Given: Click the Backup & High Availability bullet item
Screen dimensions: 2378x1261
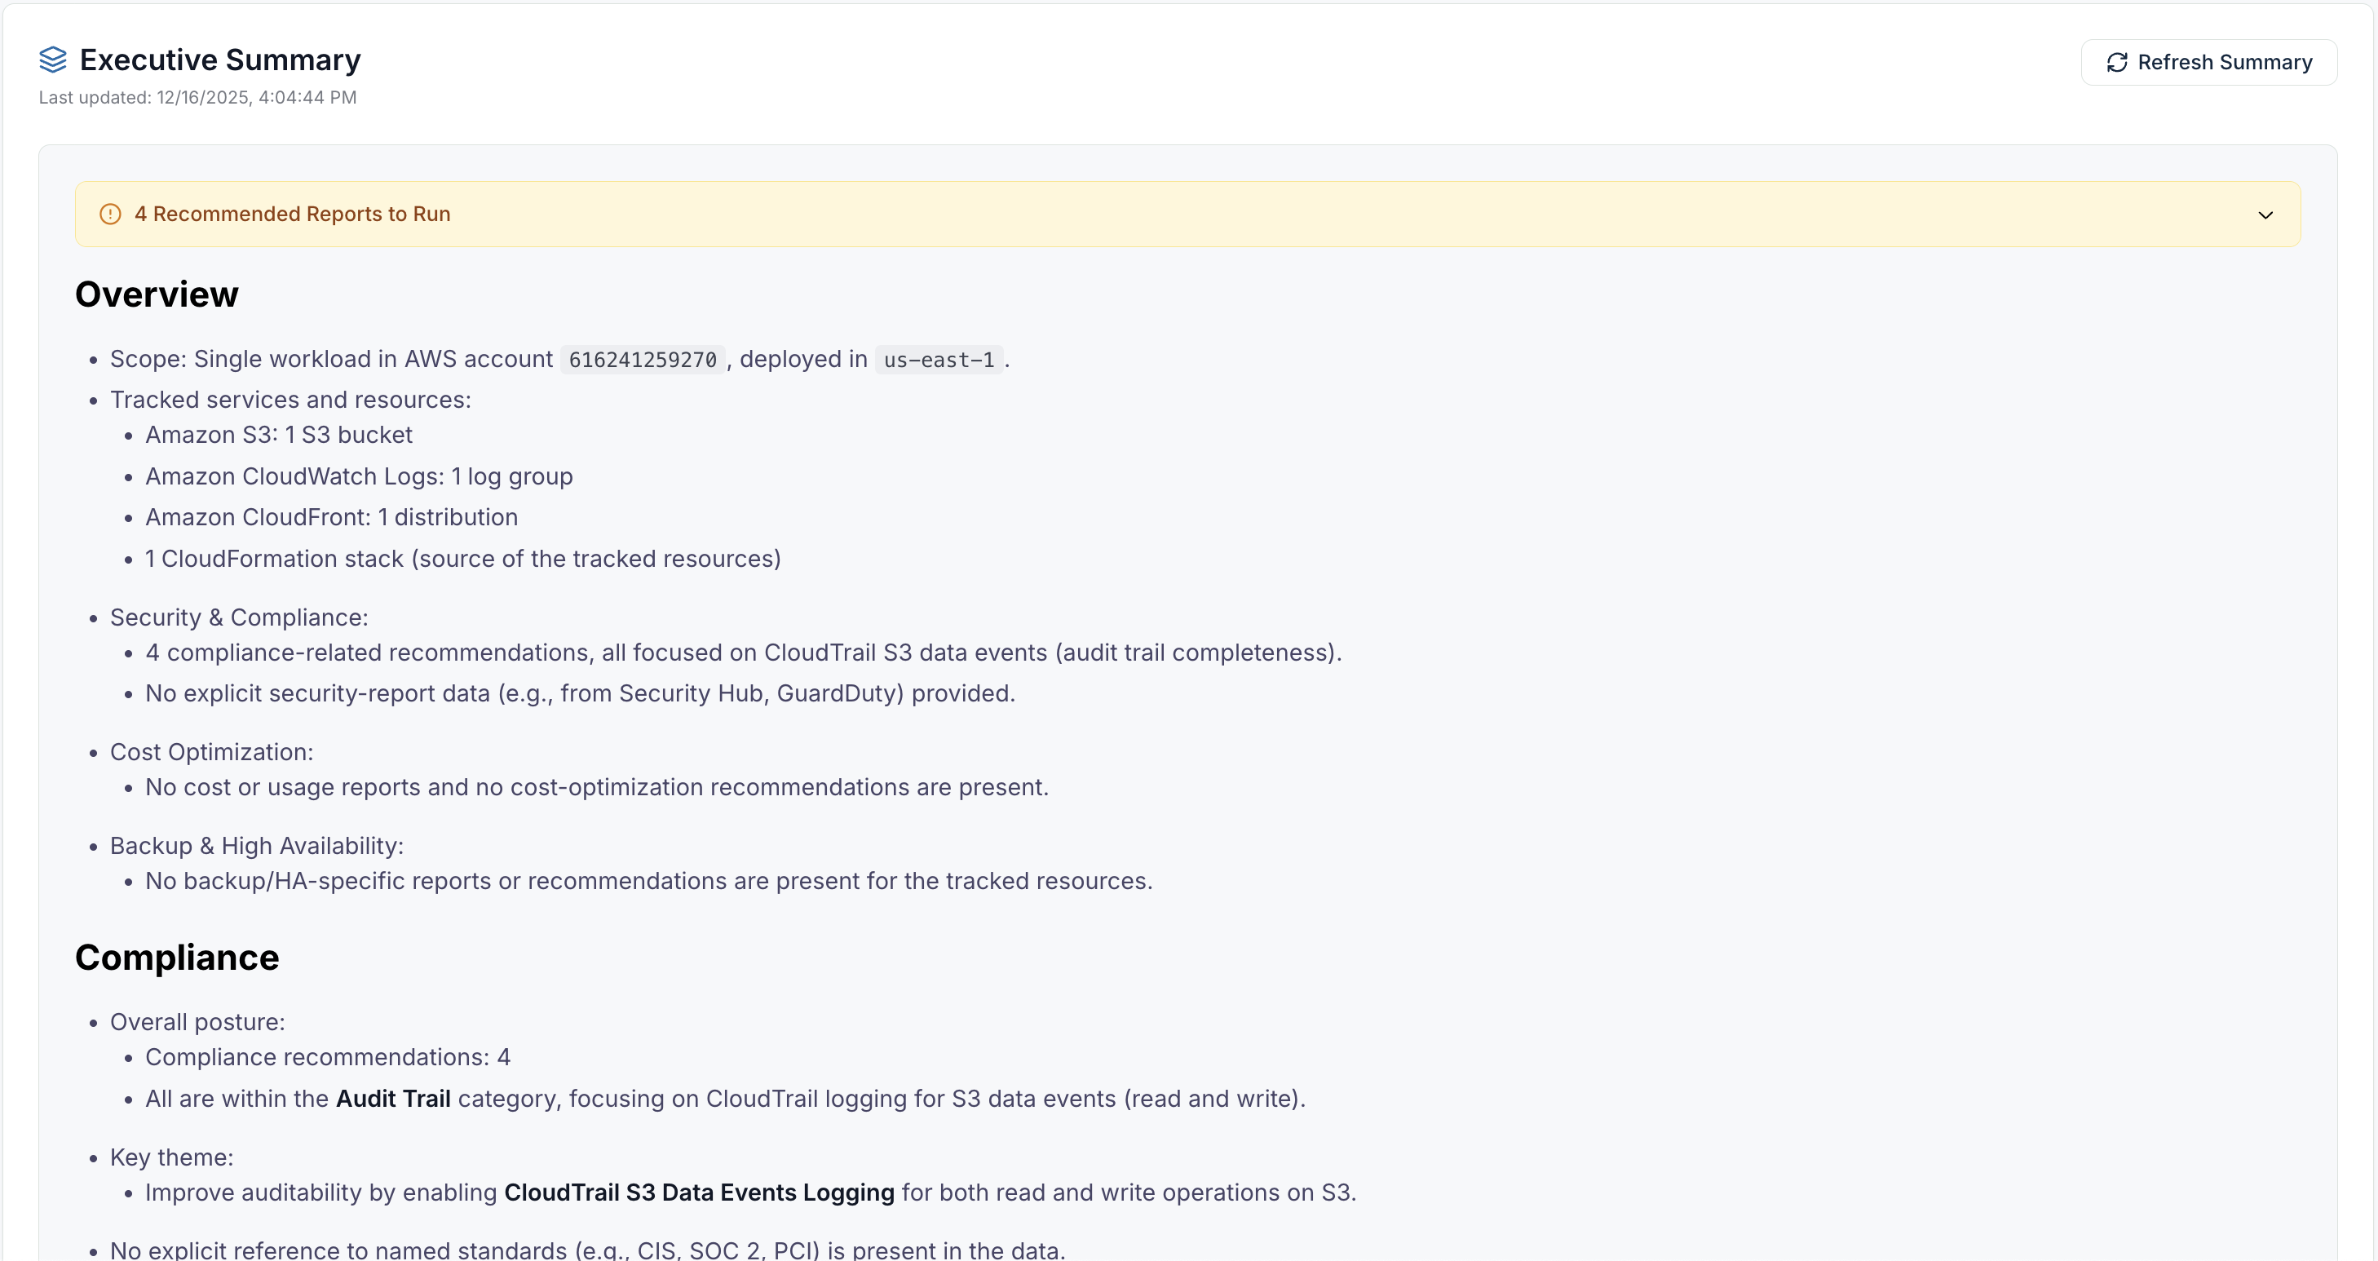Looking at the screenshot, I should (x=257, y=845).
